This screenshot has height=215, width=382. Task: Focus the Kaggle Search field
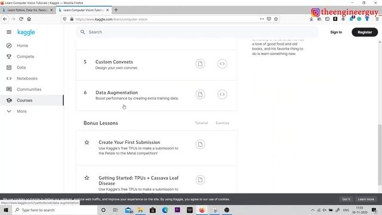pyautogui.click(x=198, y=32)
